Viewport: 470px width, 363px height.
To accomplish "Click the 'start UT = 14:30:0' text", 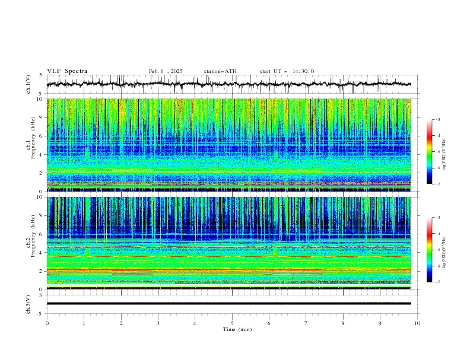I will pyautogui.click(x=287, y=71).
